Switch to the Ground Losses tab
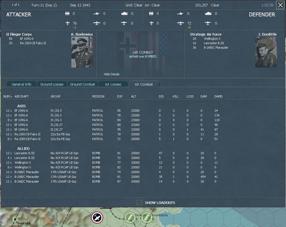Viewport: 286px width, 227px height. click(52, 84)
